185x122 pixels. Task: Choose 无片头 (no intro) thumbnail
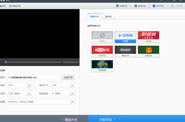coord(102,37)
